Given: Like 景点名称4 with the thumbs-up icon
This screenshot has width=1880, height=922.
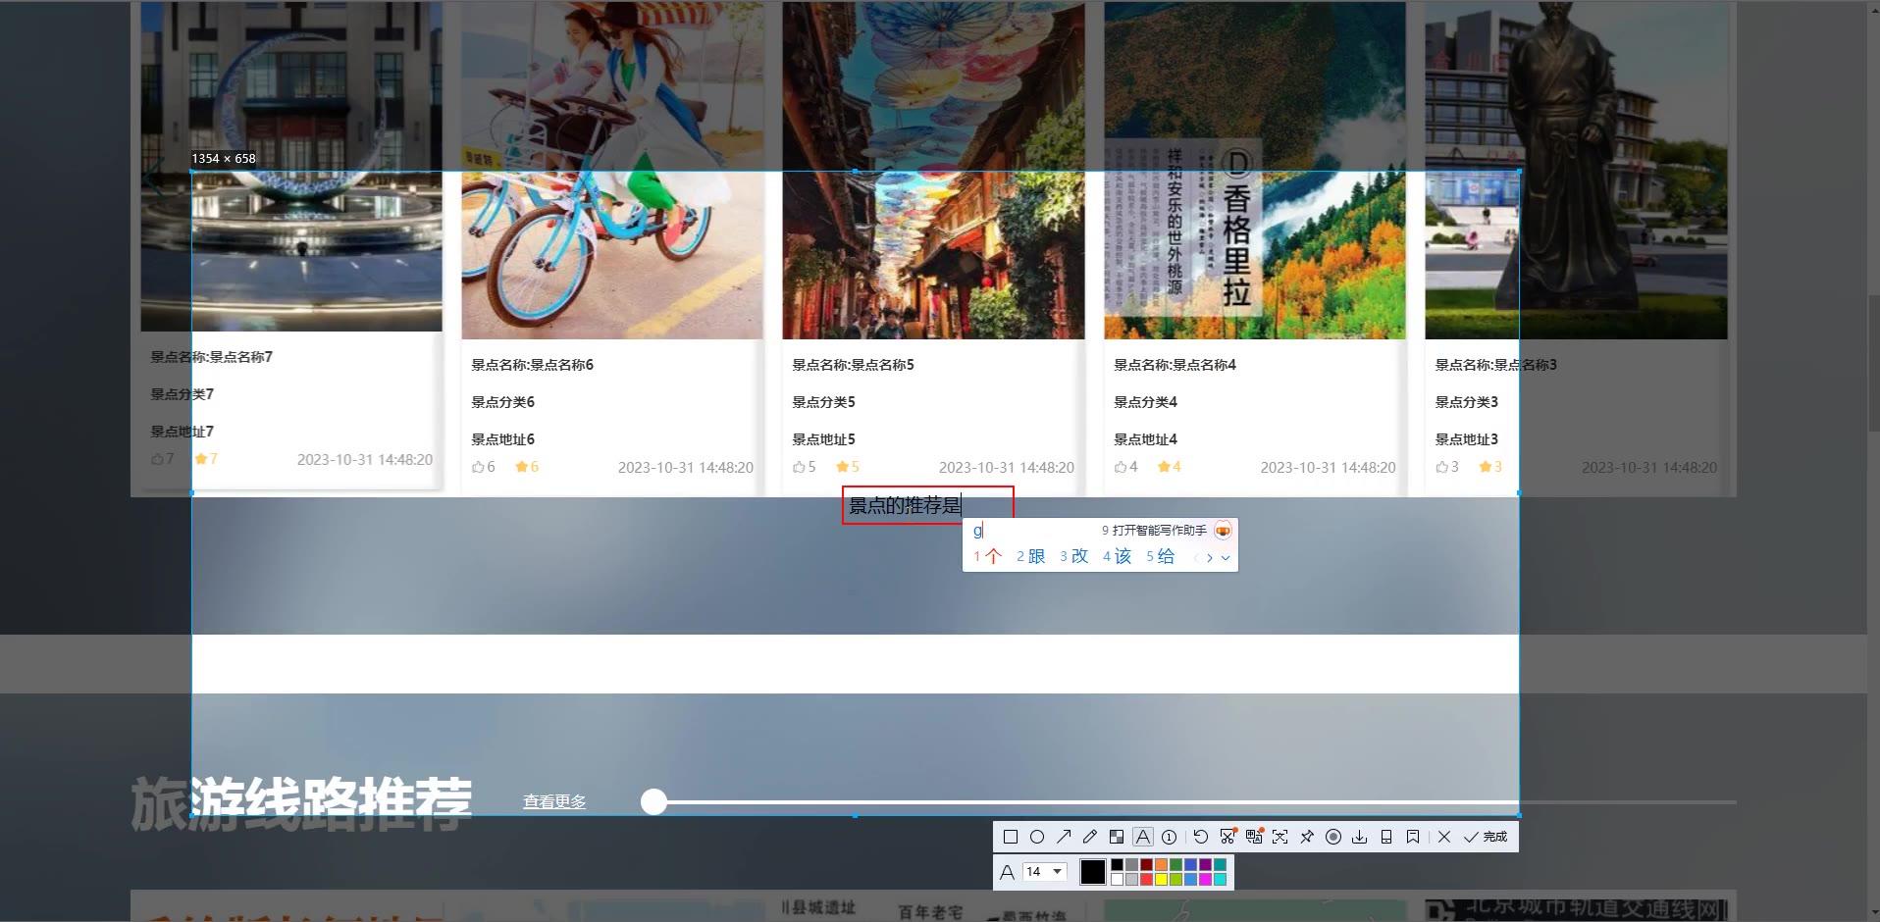Looking at the screenshot, I should coord(1121,467).
